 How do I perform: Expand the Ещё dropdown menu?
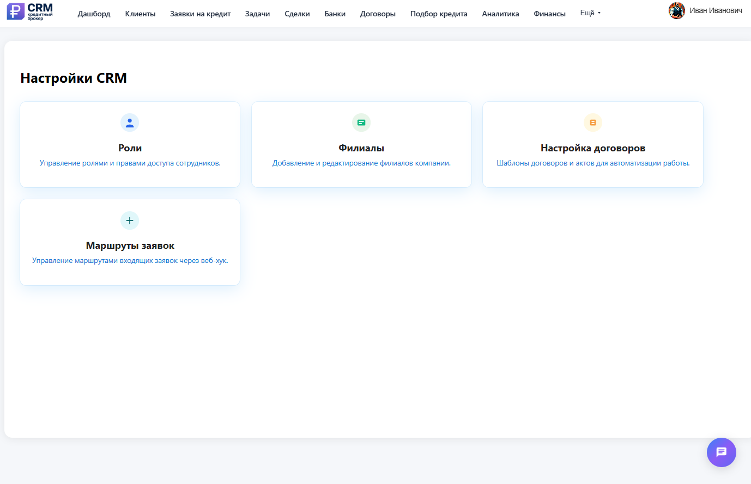pyautogui.click(x=590, y=13)
